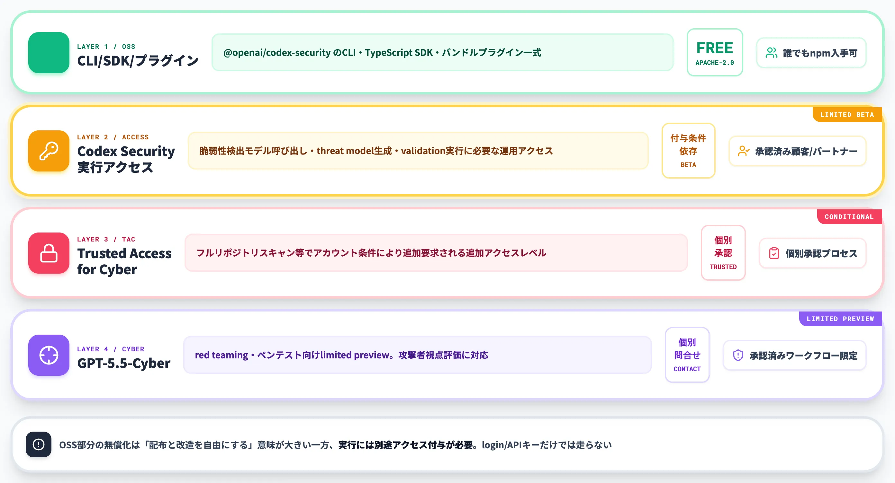Click the orange key icon for Layer 2
Image resolution: width=895 pixels, height=483 pixels.
[49, 151]
